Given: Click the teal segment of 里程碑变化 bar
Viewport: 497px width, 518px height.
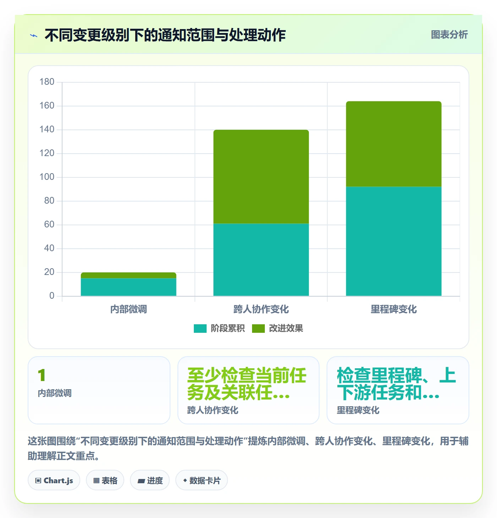Looking at the screenshot, I should [x=394, y=241].
